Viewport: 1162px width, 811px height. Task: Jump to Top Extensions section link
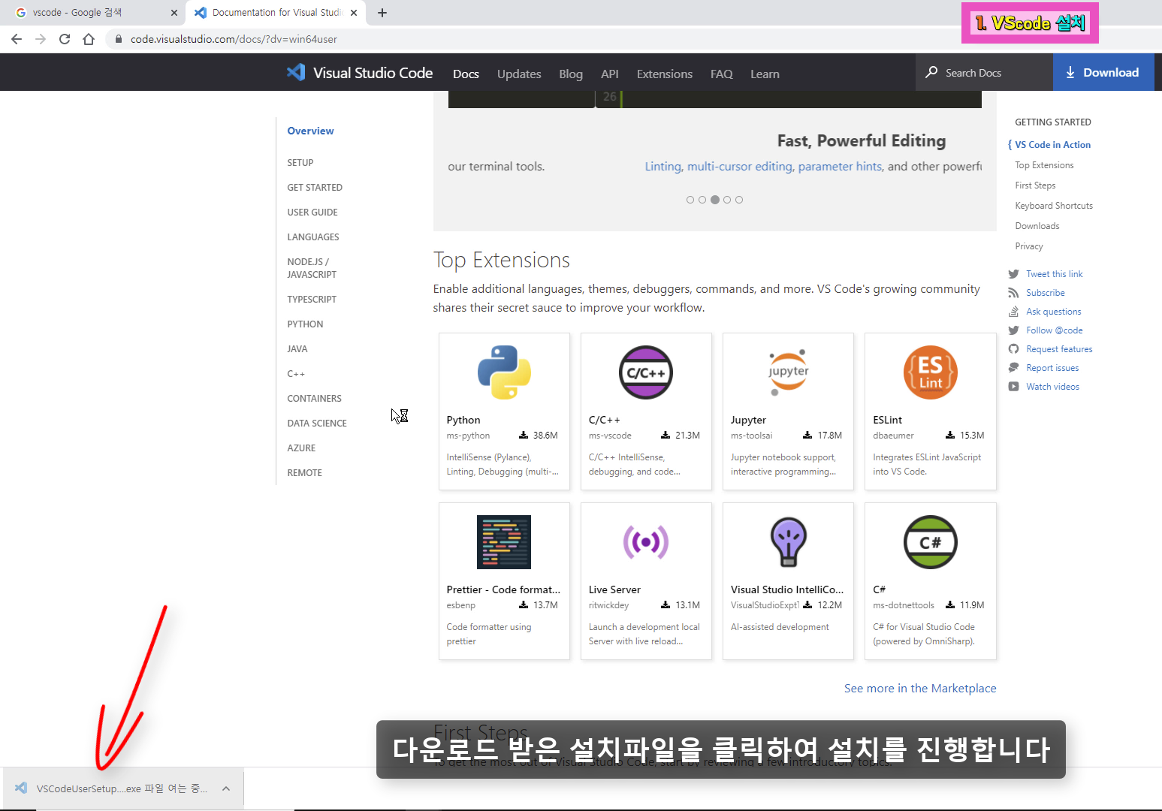click(1044, 165)
